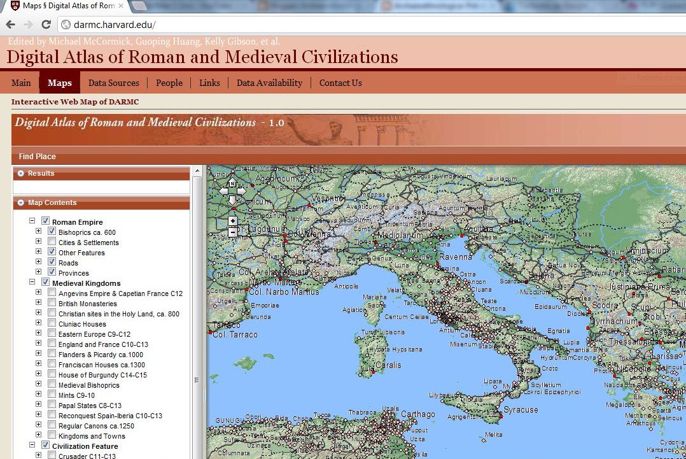Click the globe icon in address bar

pyautogui.click(x=66, y=24)
